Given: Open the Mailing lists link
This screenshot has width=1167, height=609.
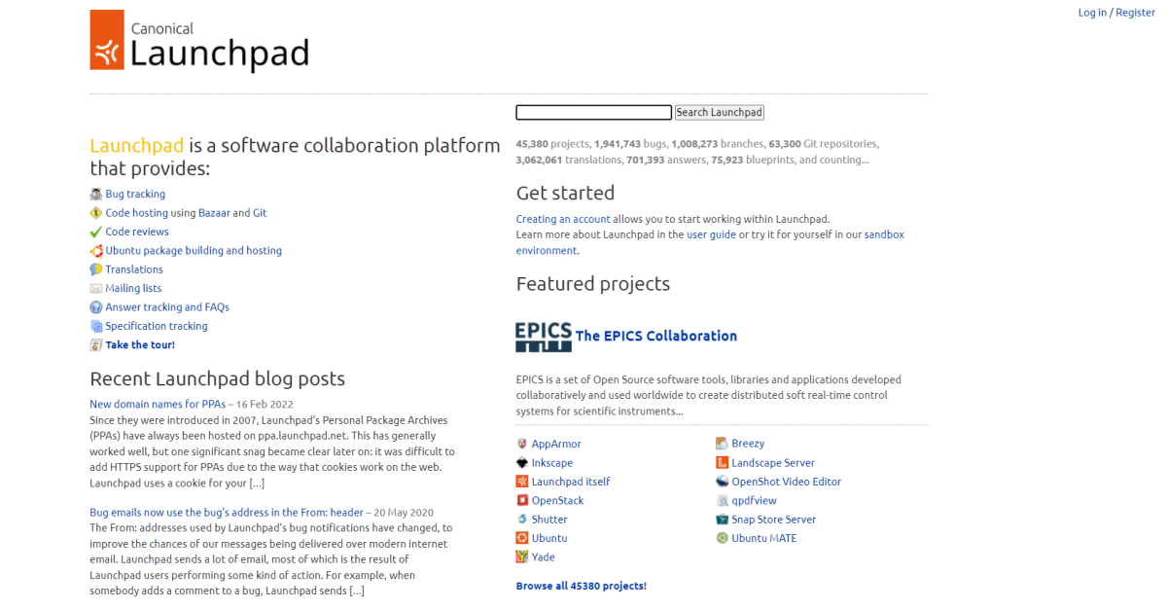Looking at the screenshot, I should [133, 288].
